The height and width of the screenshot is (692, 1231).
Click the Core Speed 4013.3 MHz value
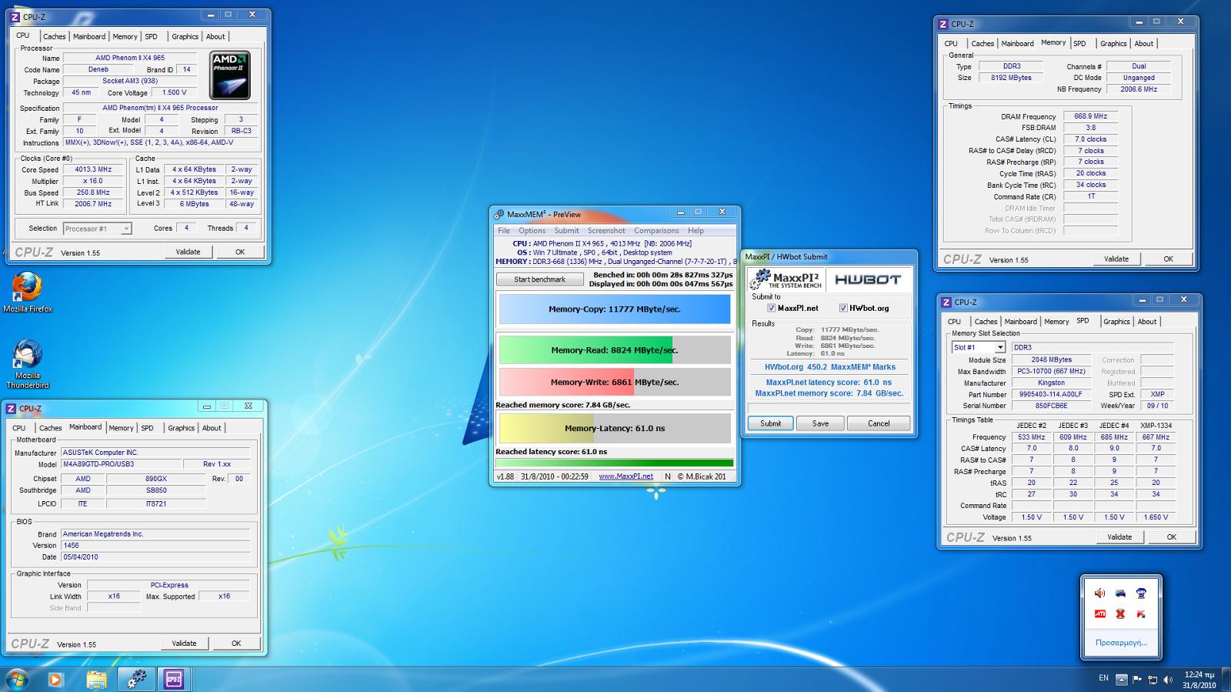coord(93,169)
